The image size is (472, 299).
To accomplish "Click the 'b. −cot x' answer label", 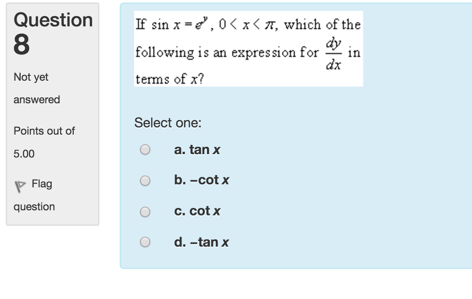I will (201, 180).
